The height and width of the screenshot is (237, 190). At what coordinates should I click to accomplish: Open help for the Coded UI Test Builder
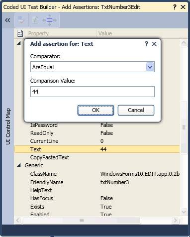point(175,7)
